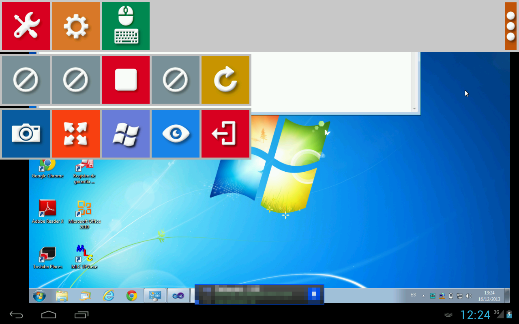Toggle fullscreen with the expand arrows icon
The image size is (519, 324).
point(75,133)
